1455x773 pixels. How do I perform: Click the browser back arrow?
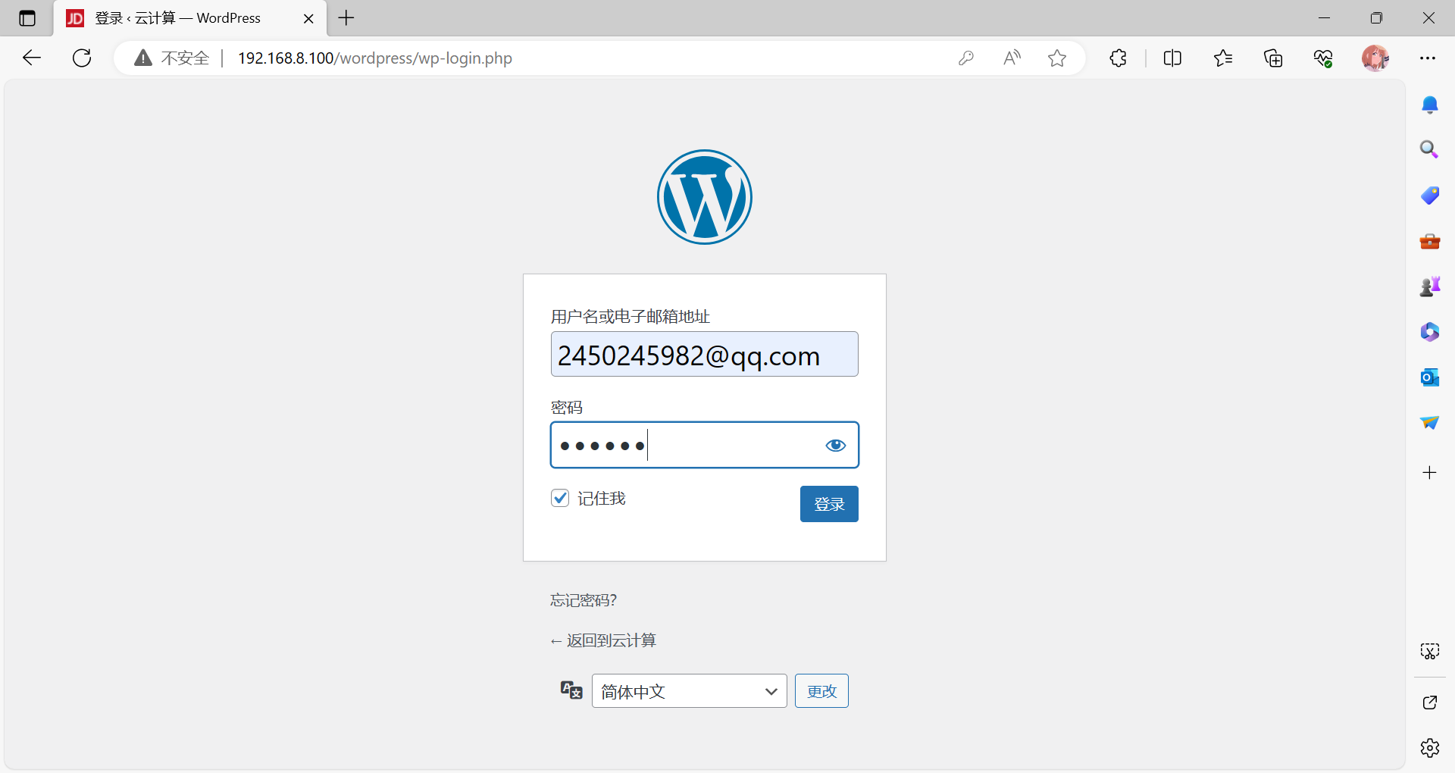(x=32, y=58)
